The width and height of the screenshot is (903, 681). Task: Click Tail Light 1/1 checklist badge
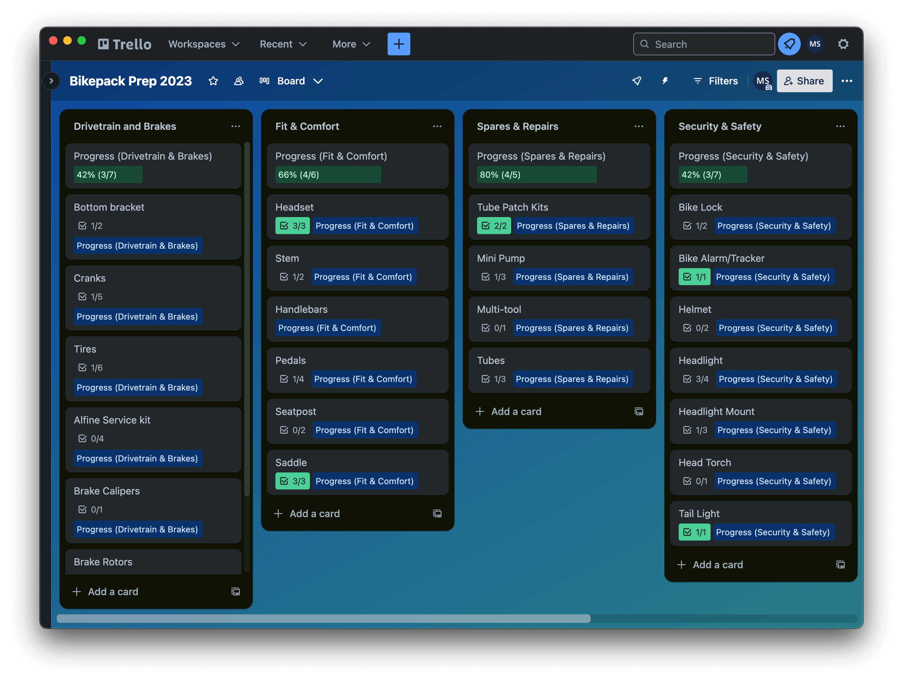coord(694,532)
